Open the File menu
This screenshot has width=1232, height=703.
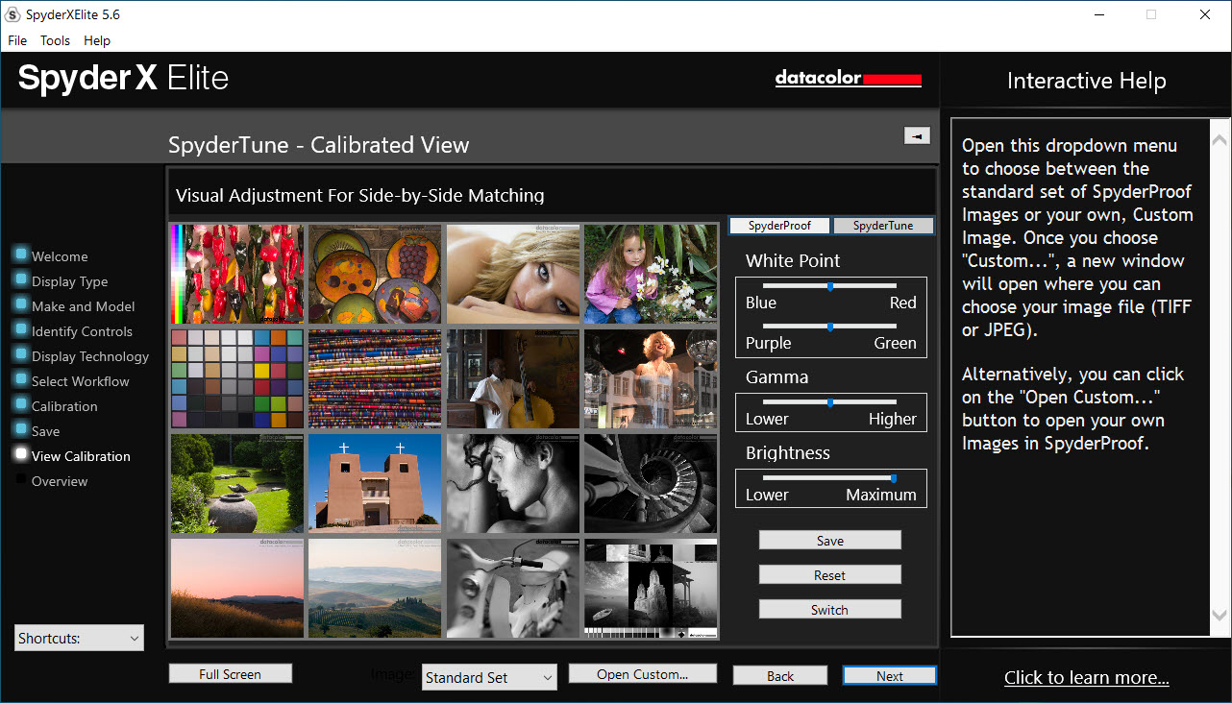[17, 40]
